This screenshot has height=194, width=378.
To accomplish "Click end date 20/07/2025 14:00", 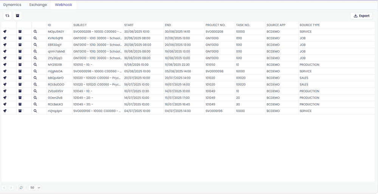I will (x=178, y=78).
